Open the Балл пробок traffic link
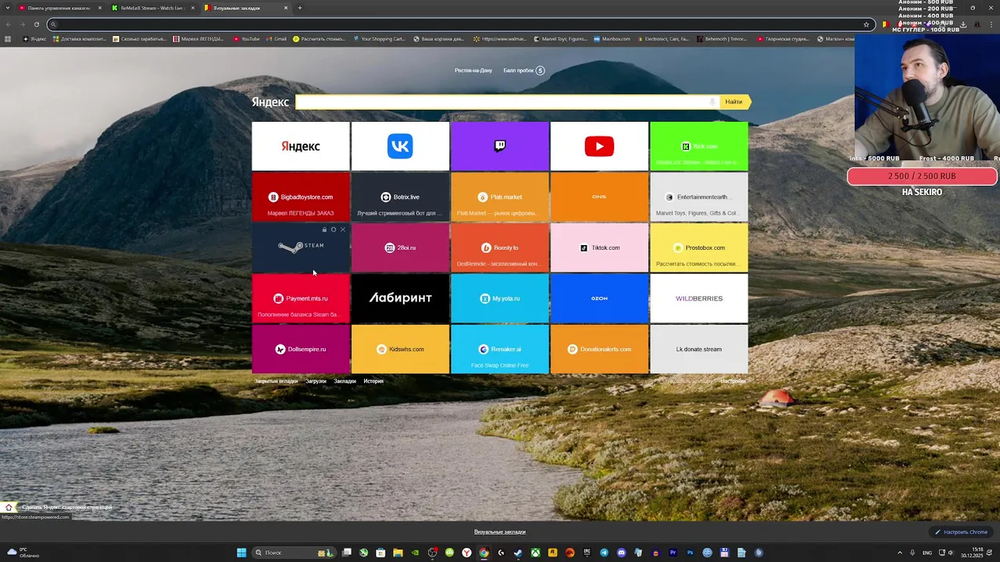The width and height of the screenshot is (1000, 562). [524, 70]
